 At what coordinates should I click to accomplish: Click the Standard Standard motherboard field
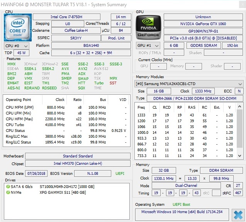78,156
